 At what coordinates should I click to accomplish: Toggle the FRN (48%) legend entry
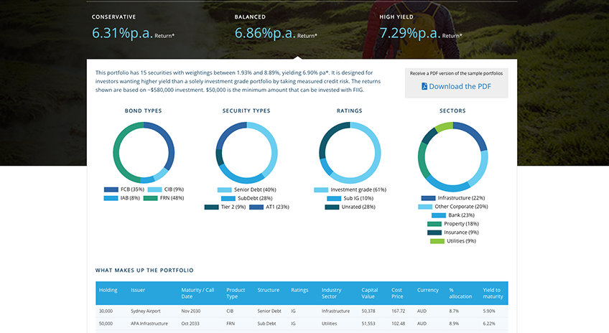coord(164,198)
